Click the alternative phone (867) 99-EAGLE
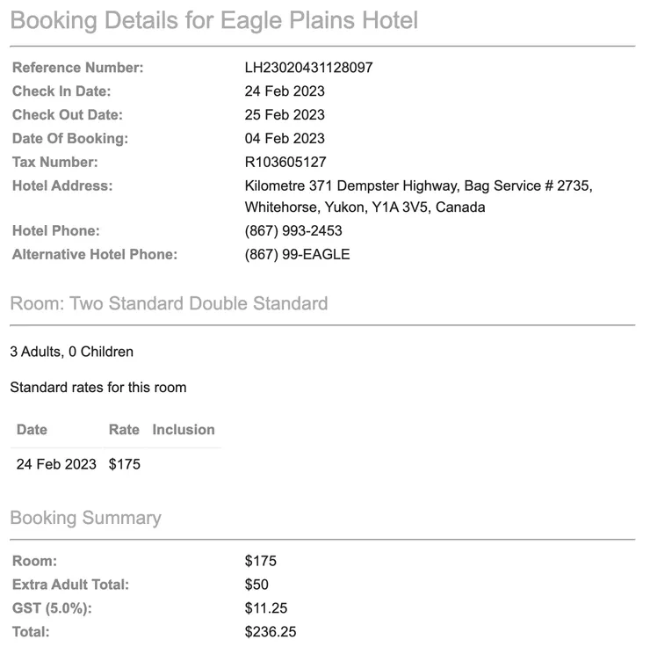Image resolution: width=650 pixels, height=647 pixels. tap(297, 255)
